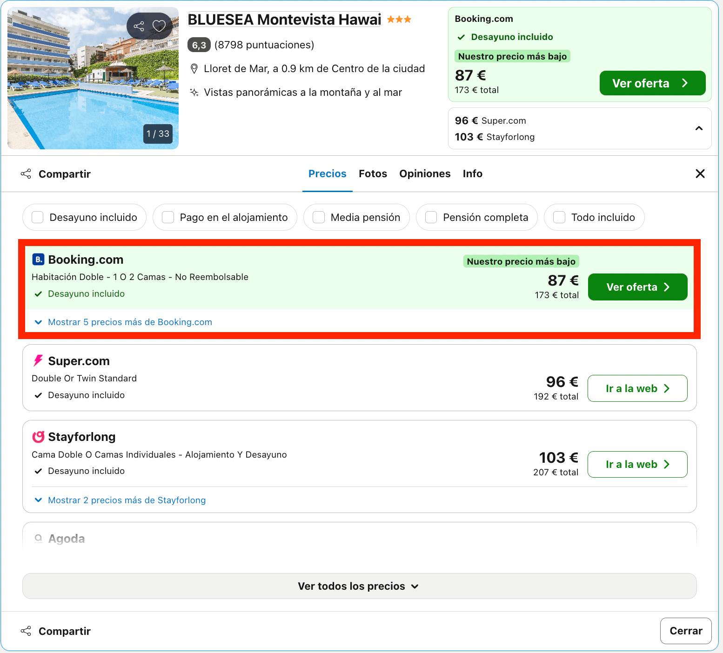Click share icon beside top Compartir
723x653 pixels.
(x=26, y=174)
